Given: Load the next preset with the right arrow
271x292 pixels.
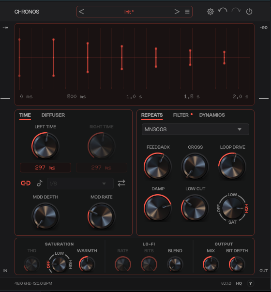Looking at the screenshot, I should 177,12.
